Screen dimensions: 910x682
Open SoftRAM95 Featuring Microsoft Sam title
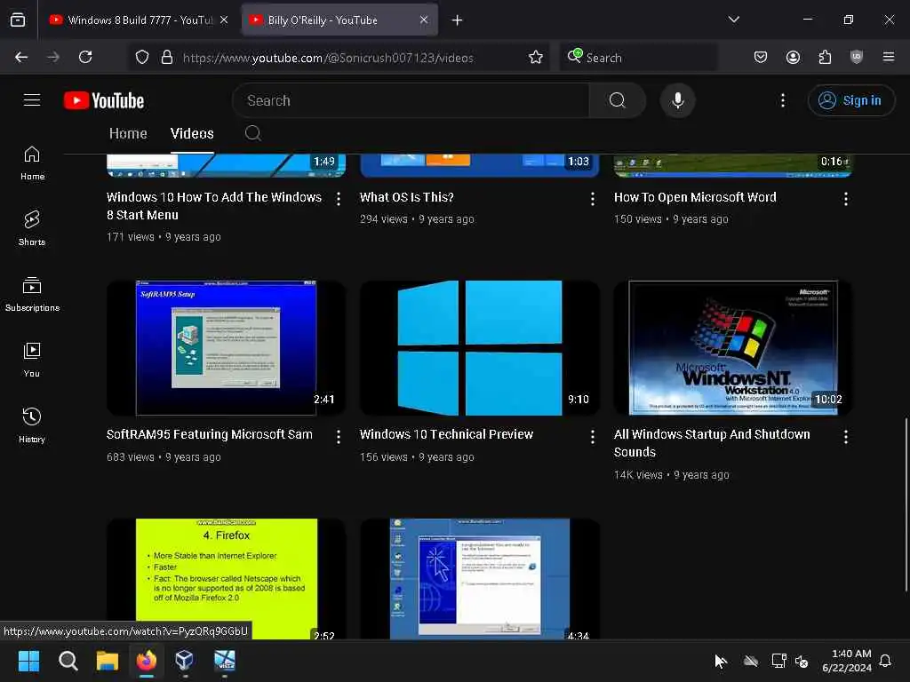pos(210,434)
